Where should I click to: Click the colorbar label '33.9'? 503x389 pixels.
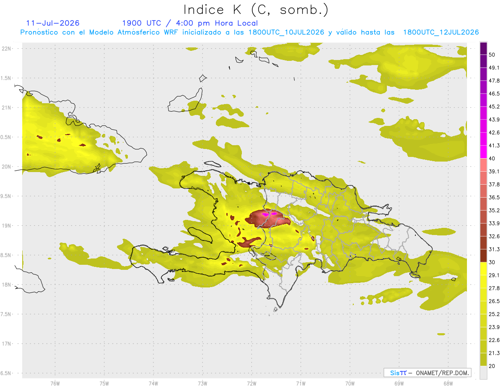[494, 223]
